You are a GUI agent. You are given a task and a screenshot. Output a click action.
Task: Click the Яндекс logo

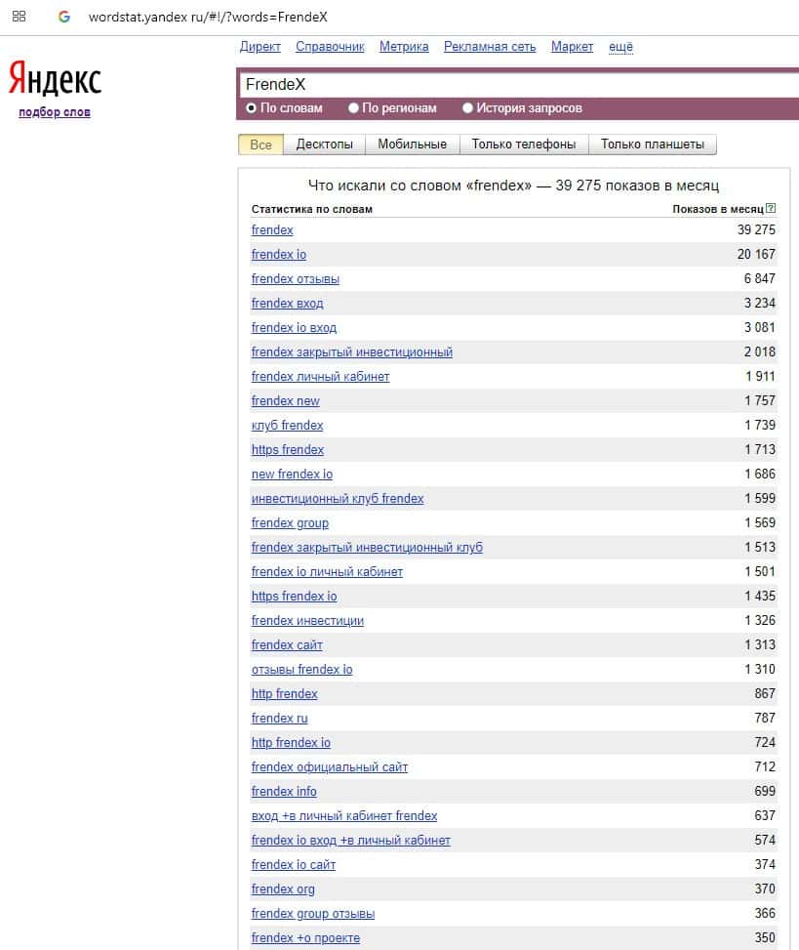click(55, 78)
